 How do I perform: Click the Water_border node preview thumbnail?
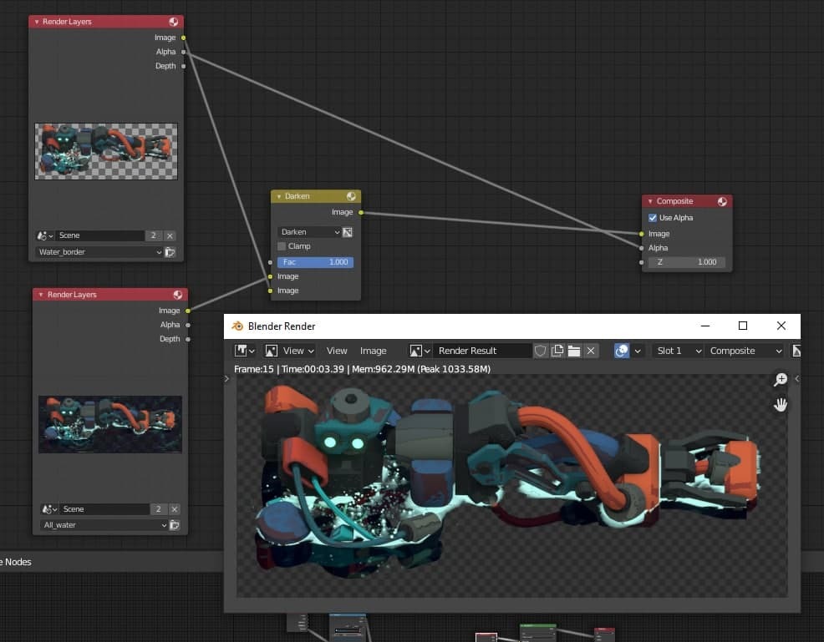106,152
